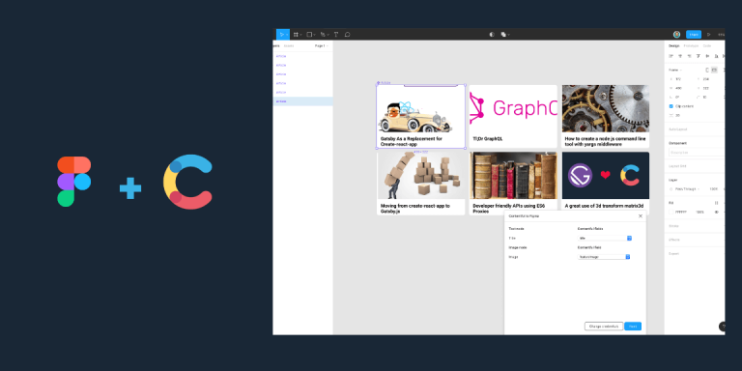Expand the shape tool dropdown arrow
742x371 pixels.
pyautogui.click(x=314, y=35)
